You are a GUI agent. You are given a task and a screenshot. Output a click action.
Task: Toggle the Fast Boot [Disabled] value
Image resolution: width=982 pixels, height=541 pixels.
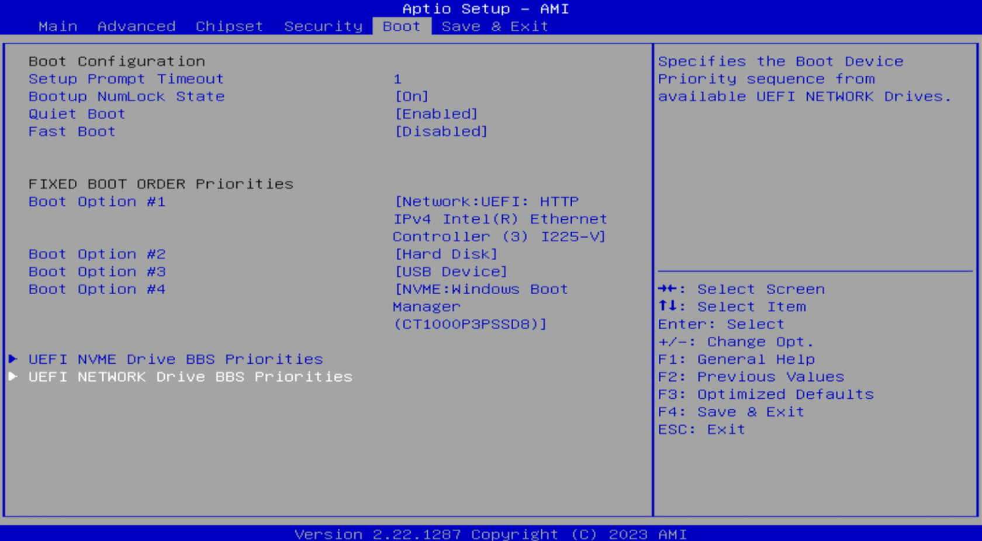point(441,132)
